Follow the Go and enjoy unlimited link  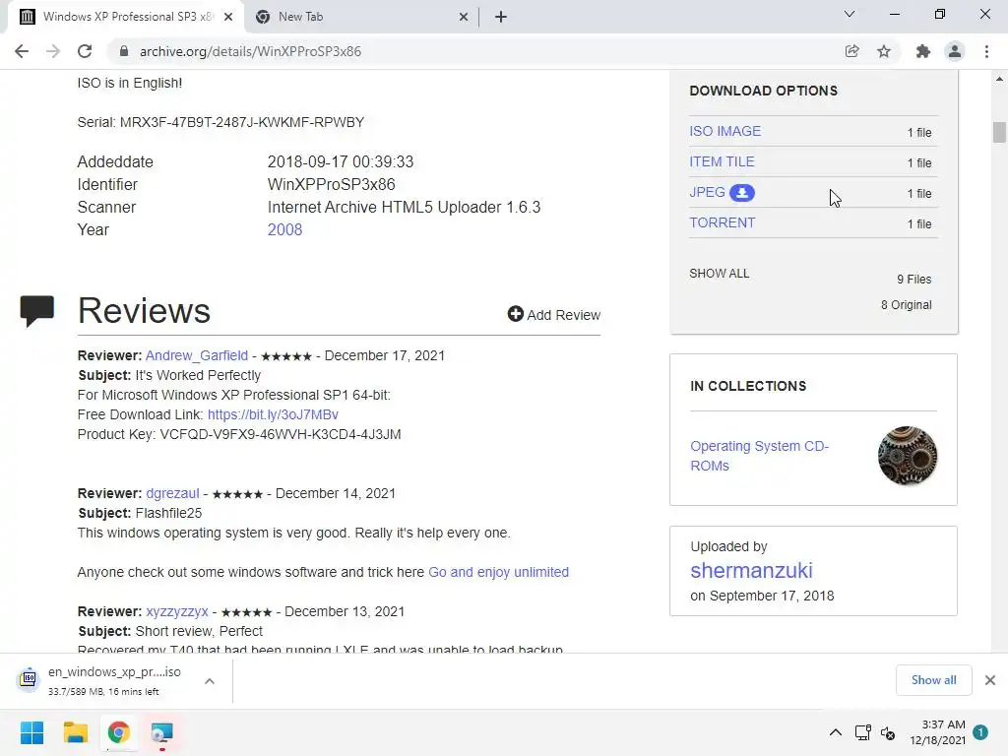pos(499,572)
